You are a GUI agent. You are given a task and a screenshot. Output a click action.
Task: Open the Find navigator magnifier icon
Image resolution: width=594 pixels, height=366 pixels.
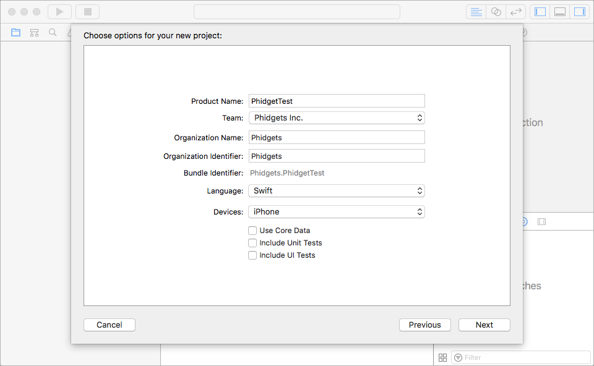(53, 33)
